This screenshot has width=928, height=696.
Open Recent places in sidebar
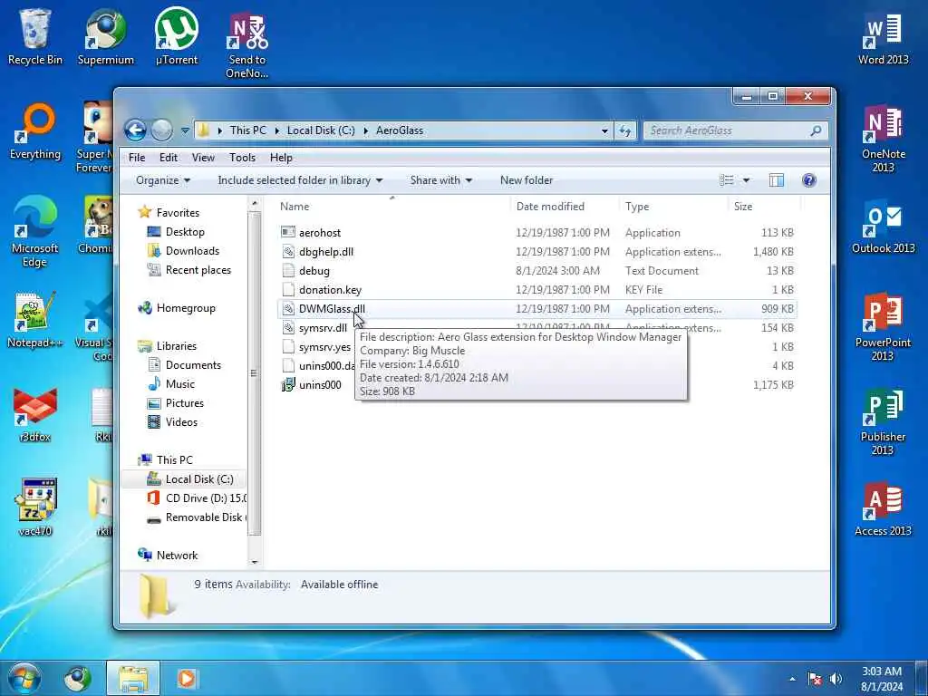pos(188,270)
